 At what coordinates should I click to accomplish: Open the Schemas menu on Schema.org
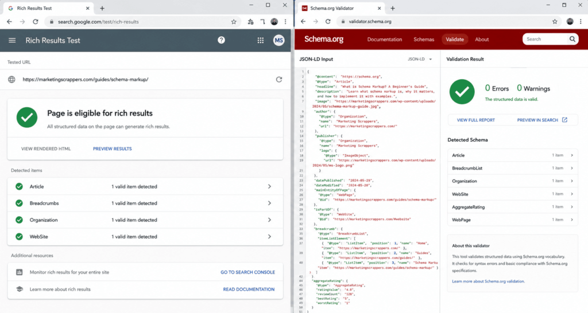pos(424,40)
